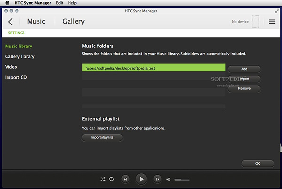The width and height of the screenshot is (282, 189).
Task: Open the Help menu
Action: point(72,3)
